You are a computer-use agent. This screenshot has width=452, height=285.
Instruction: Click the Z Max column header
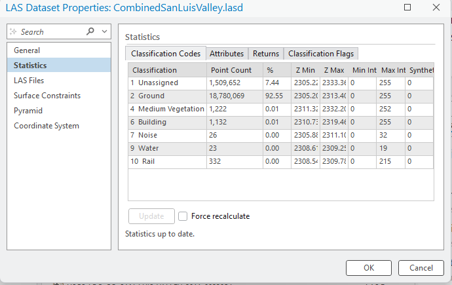point(334,70)
